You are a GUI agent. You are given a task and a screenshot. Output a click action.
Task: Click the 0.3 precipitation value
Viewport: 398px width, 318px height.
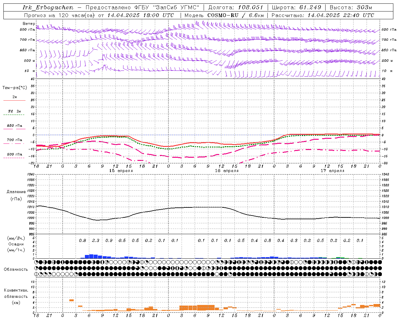coord(294,240)
